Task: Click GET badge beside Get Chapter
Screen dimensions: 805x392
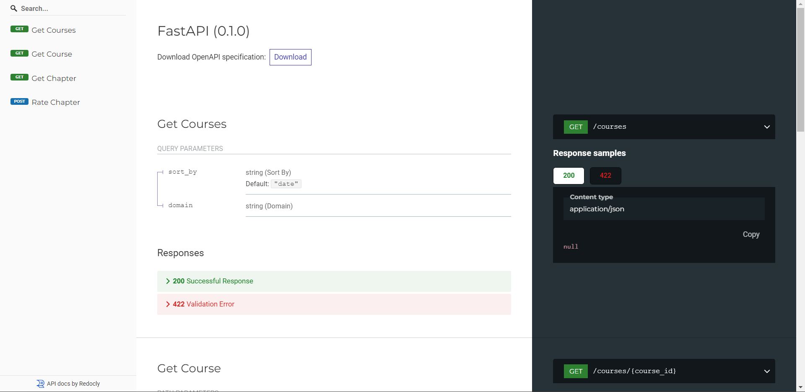Action: pyautogui.click(x=19, y=77)
